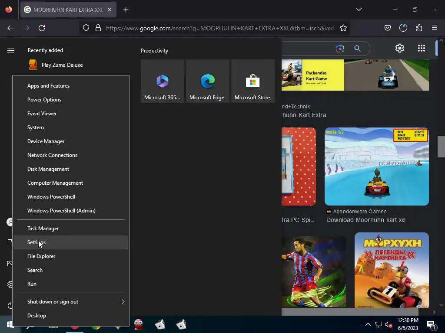The height and width of the screenshot is (333, 445).
Task: Click the muted volume tray icon
Action: coord(389,324)
